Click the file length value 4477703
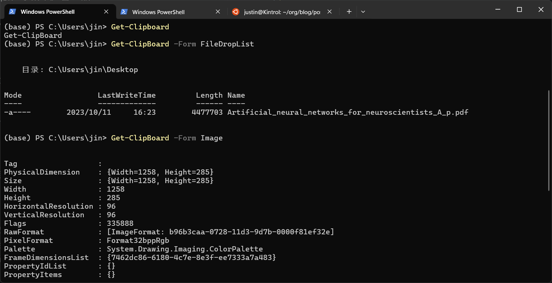Image resolution: width=552 pixels, height=283 pixels. coord(207,112)
